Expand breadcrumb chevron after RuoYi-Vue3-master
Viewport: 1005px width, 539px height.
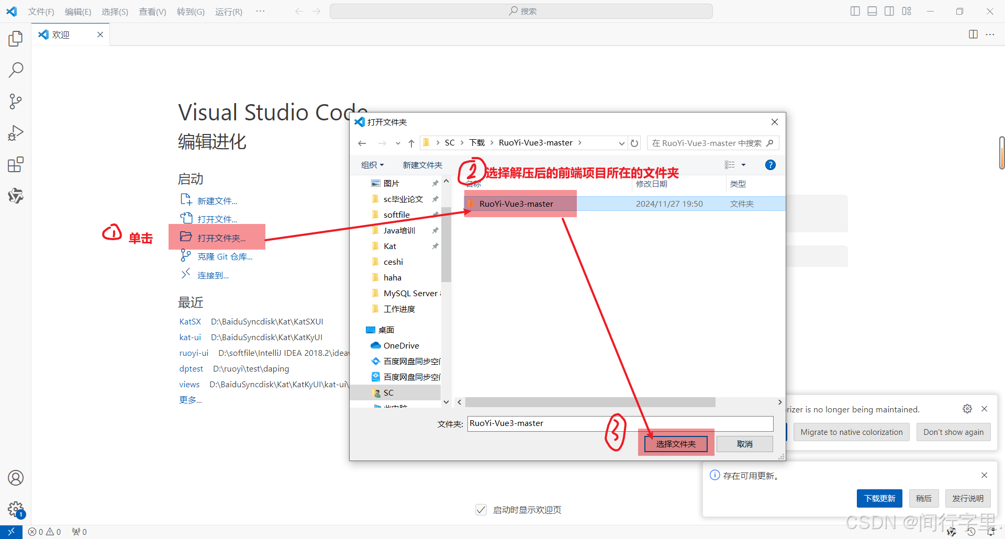pos(580,142)
